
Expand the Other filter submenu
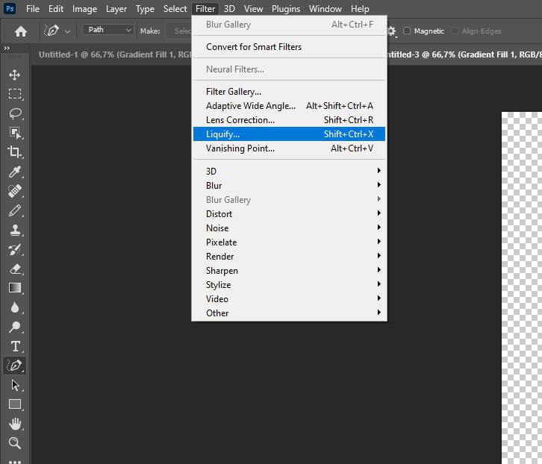tap(289, 313)
